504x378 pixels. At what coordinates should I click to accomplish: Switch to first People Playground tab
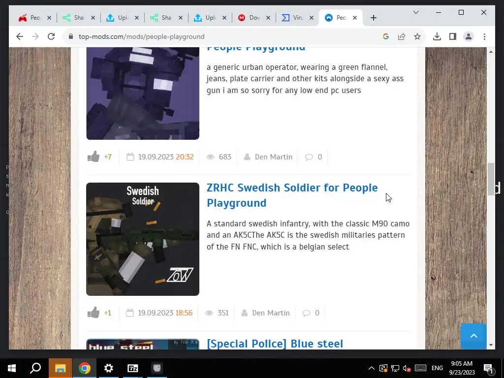coord(35,18)
